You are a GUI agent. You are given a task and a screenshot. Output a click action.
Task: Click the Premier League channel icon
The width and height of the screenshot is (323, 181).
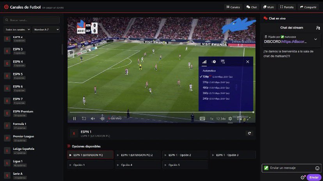[x=7, y=138]
